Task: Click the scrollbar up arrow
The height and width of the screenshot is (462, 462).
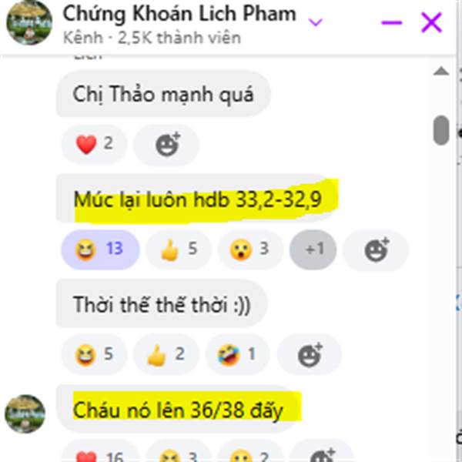Action: point(441,71)
